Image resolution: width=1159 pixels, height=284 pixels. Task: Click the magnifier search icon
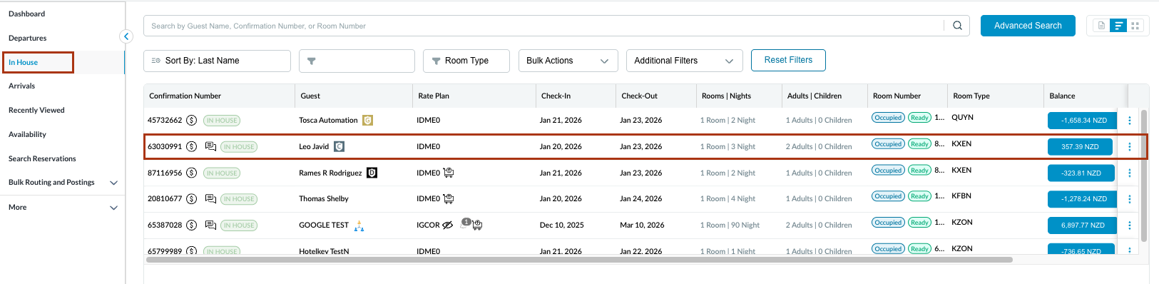point(957,26)
